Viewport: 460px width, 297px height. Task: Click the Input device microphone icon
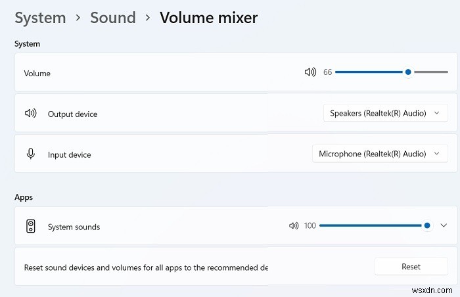(x=30, y=154)
